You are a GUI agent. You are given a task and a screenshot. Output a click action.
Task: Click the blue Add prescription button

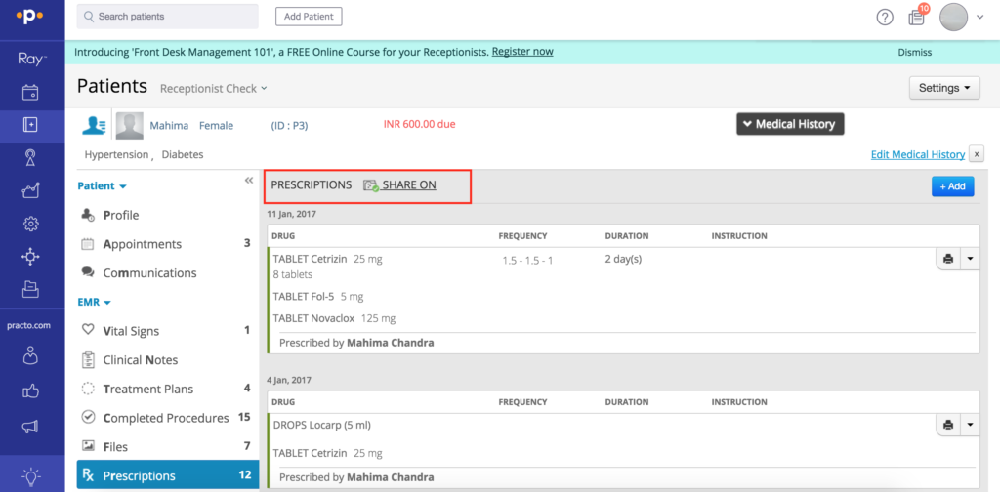[x=952, y=186]
